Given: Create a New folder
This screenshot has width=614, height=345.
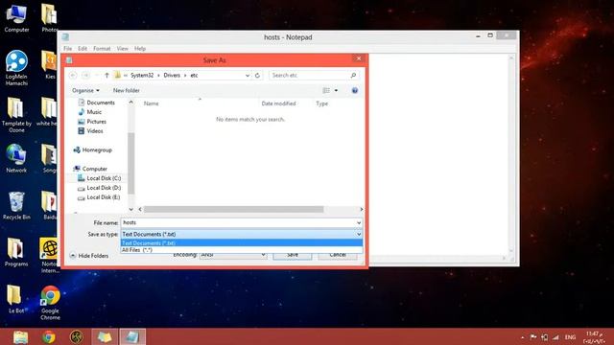Looking at the screenshot, I should tap(126, 90).
